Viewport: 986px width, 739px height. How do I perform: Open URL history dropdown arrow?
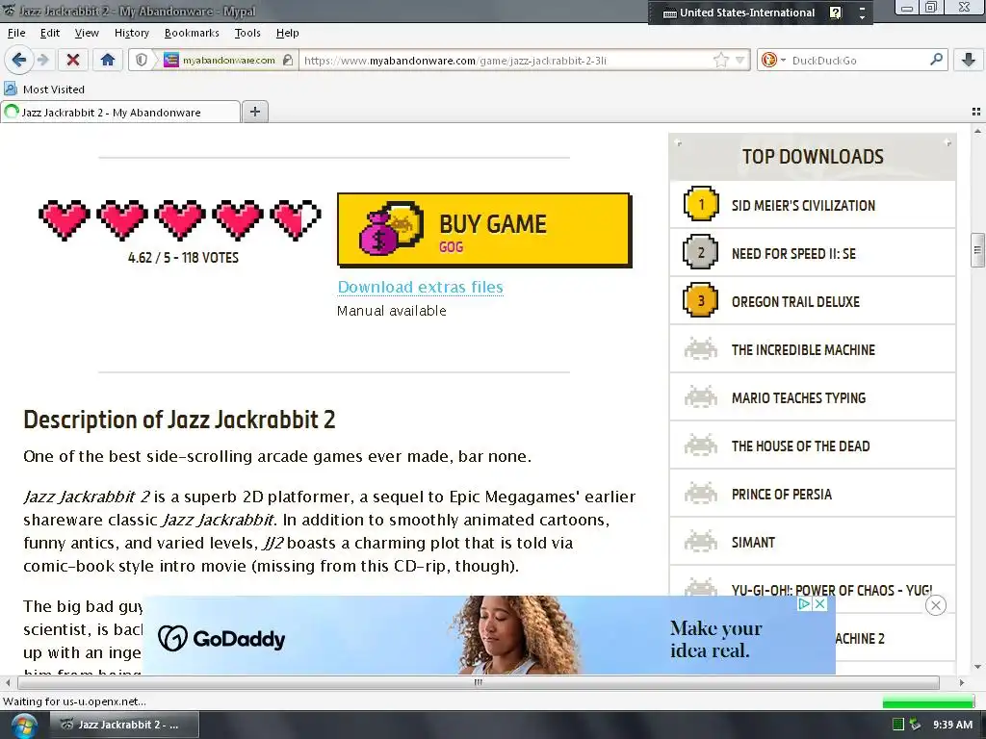(x=740, y=61)
